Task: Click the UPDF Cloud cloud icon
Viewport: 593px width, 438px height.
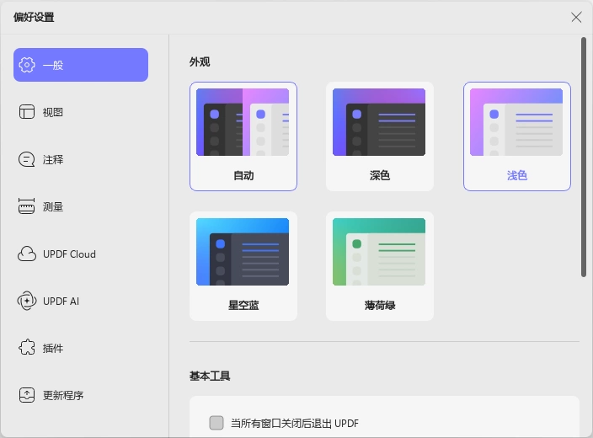Action: [27, 254]
